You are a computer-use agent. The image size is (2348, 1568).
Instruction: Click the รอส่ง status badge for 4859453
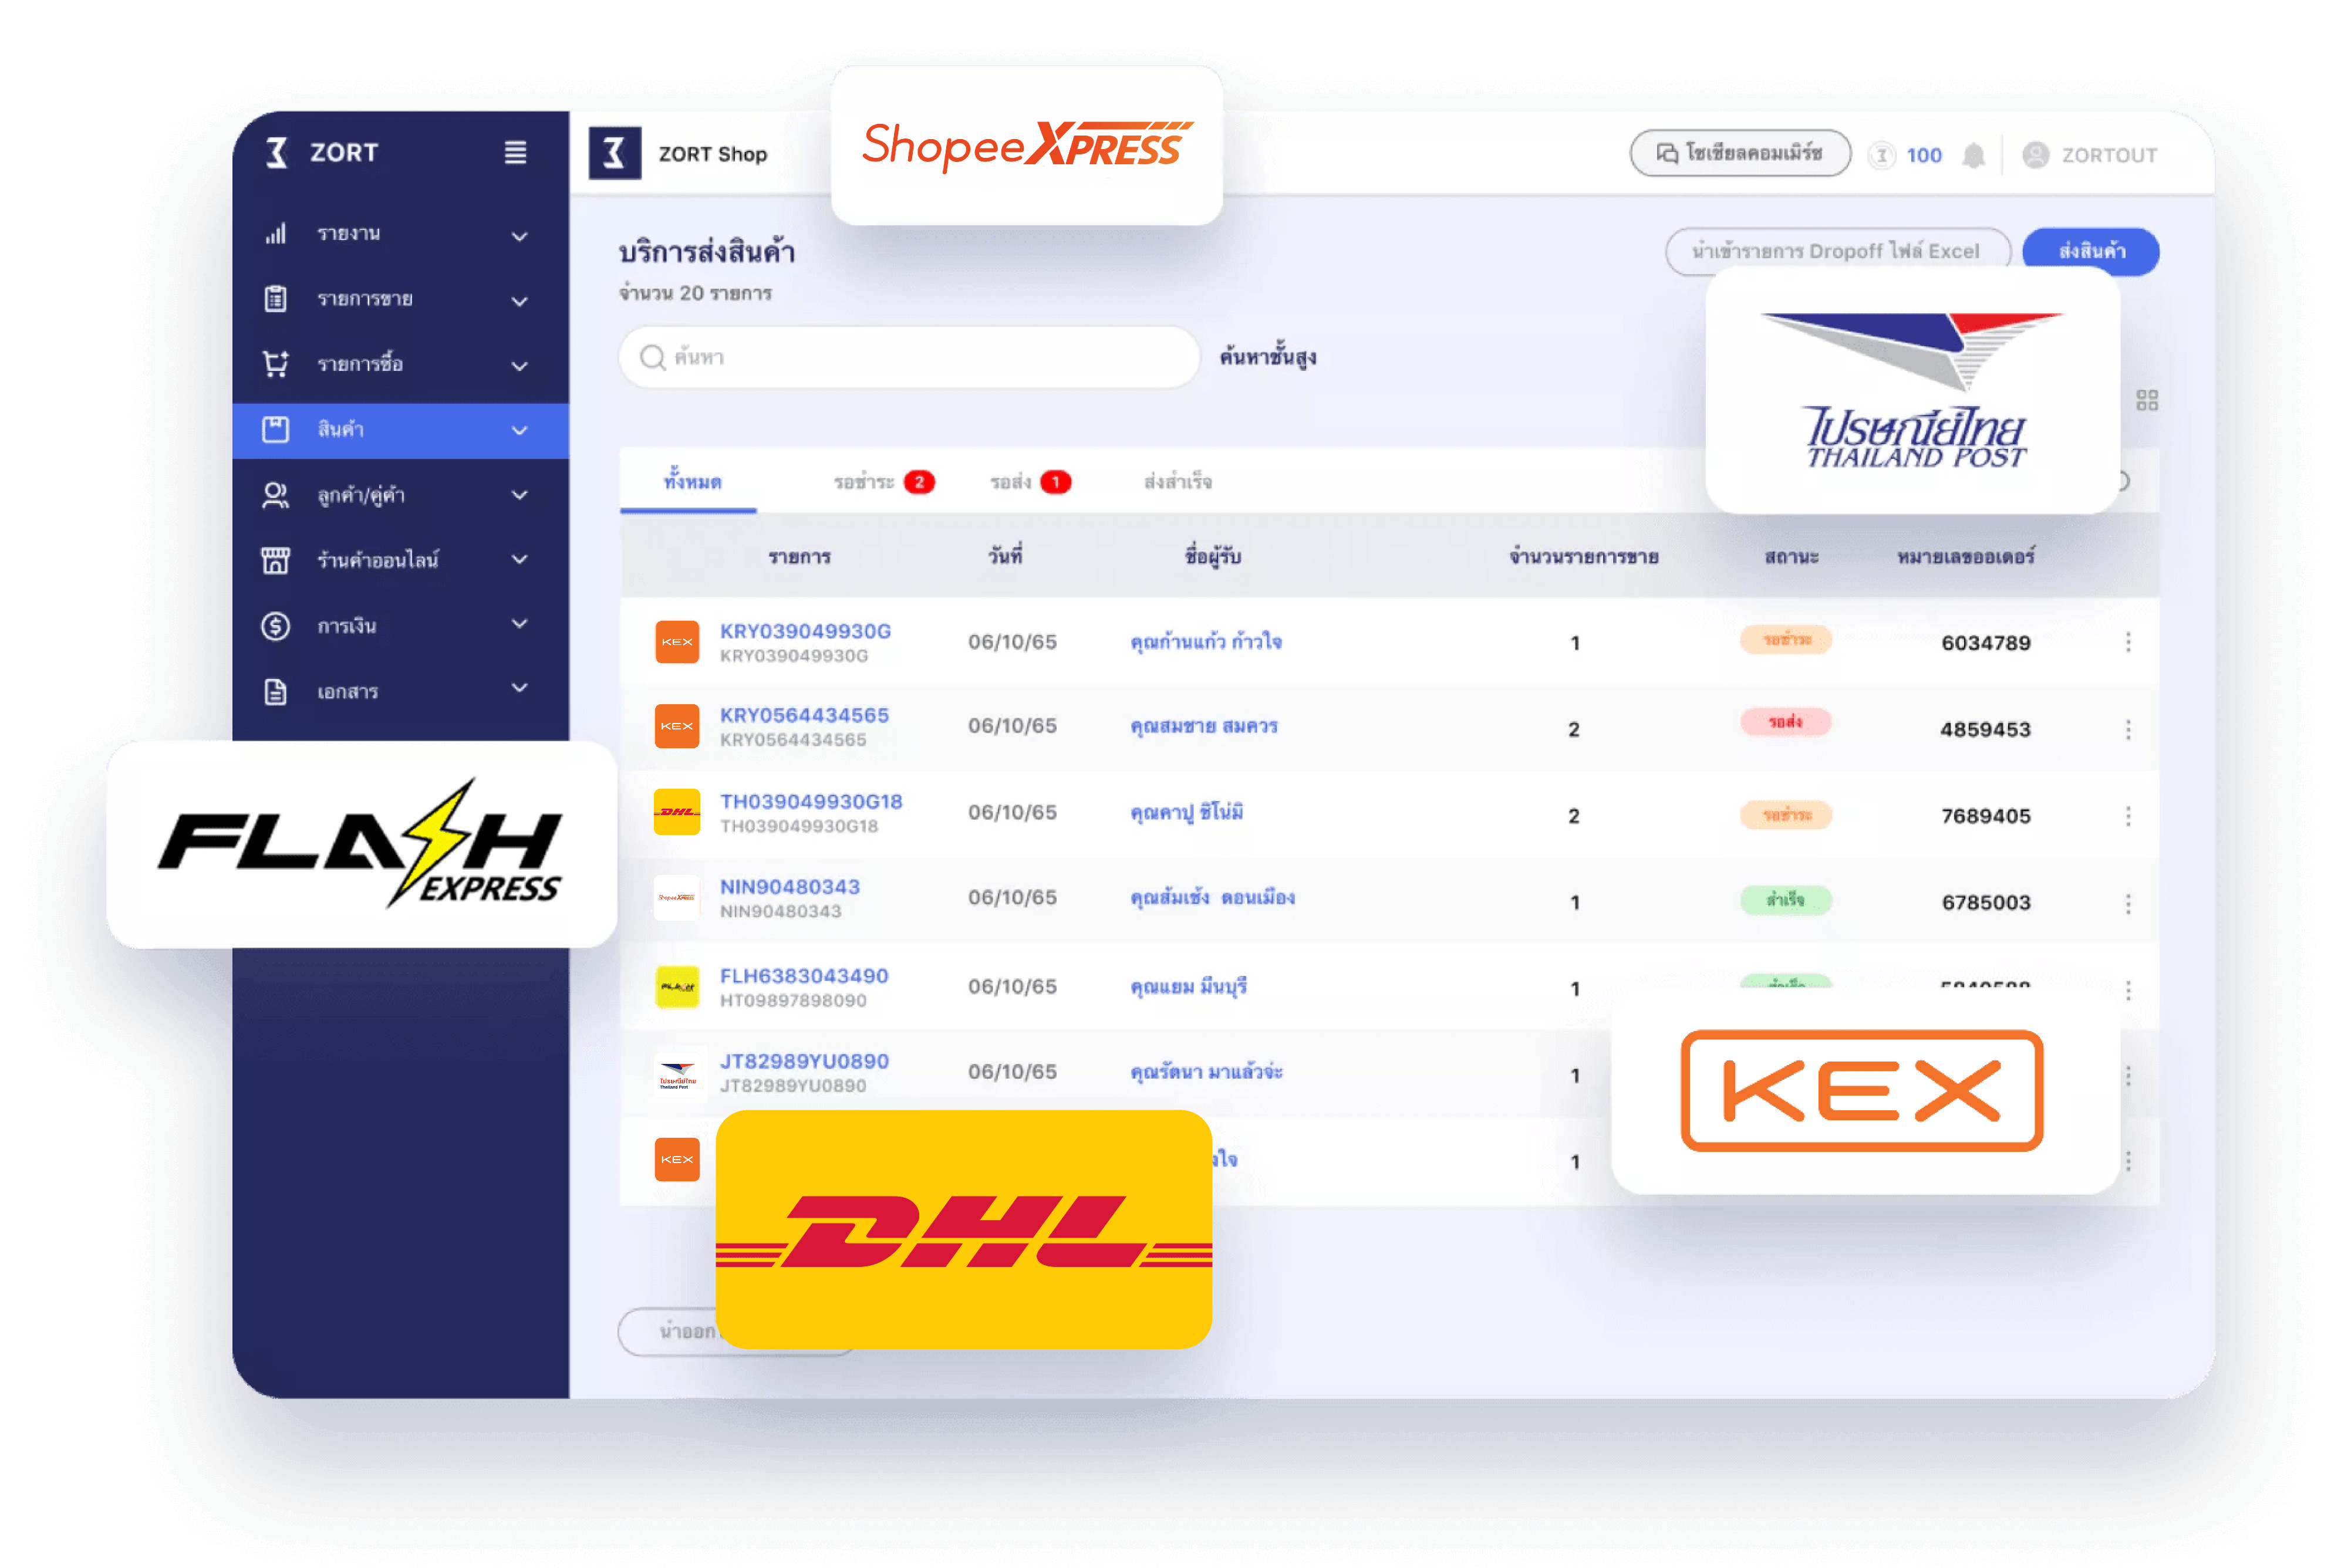1786,722
